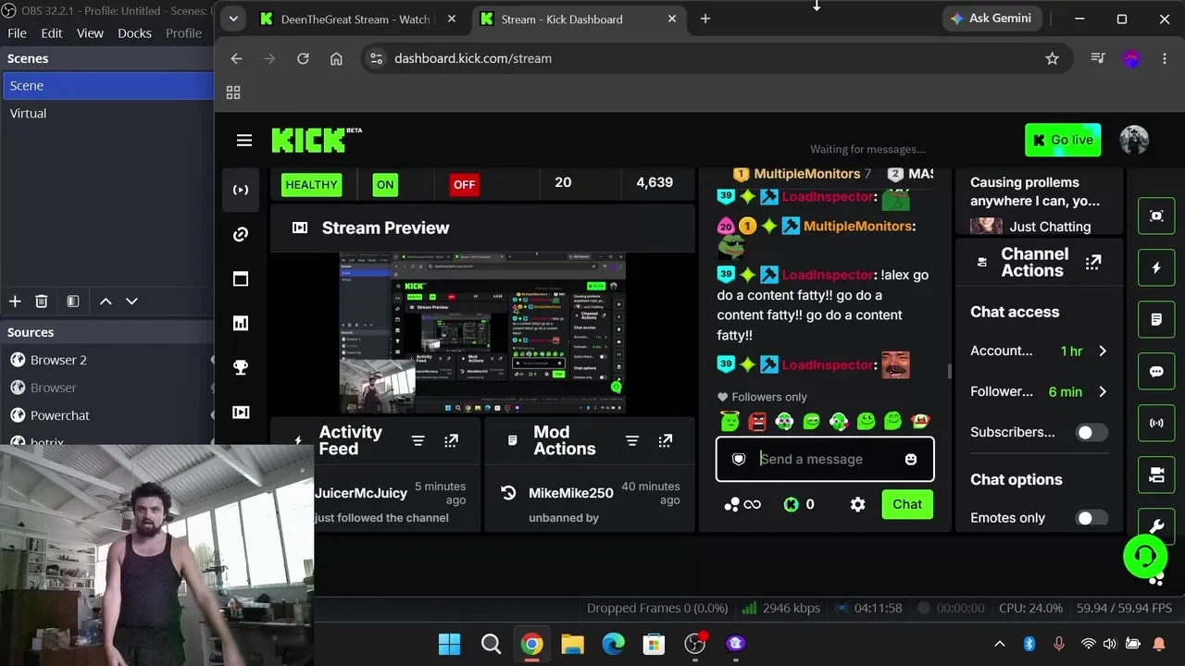Switch to the DeenTheGreat Stream tab
Image resolution: width=1185 pixels, height=666 pixels.
(x=357, y=19)
